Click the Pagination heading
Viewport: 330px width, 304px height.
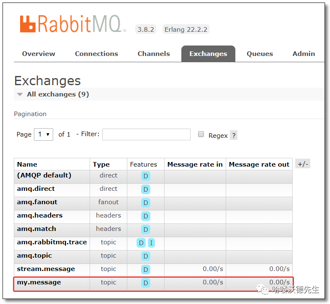30,114
